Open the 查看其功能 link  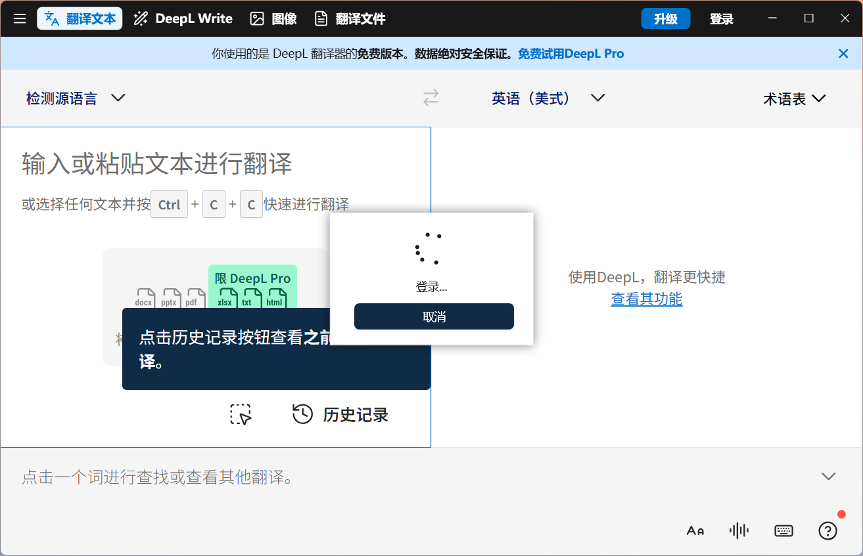coord(647,299)
